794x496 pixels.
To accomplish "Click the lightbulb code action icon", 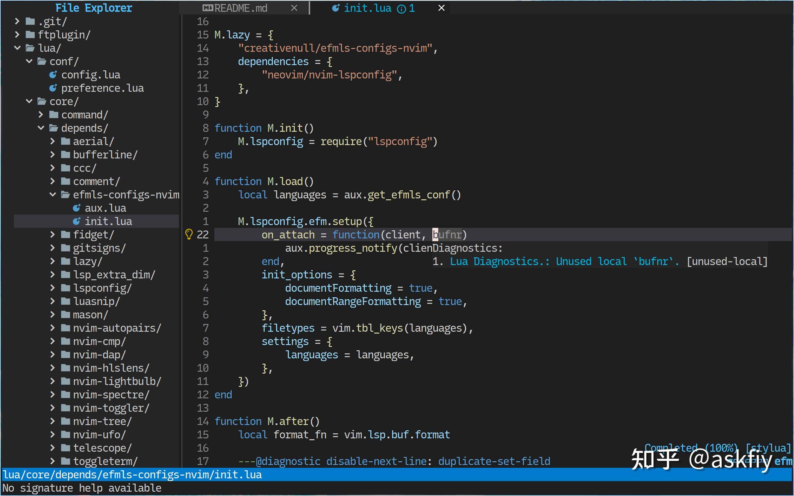I will pos(189,235).
